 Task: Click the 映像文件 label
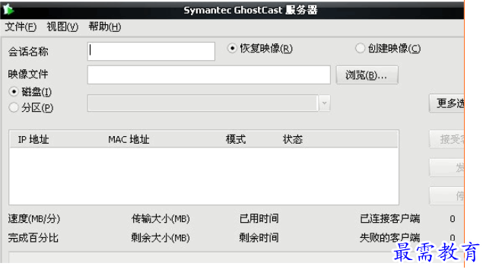click(x=28, y=74)
